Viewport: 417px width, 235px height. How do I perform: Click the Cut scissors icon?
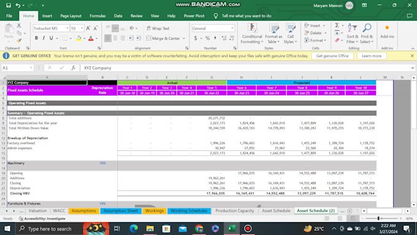point(19,26)
